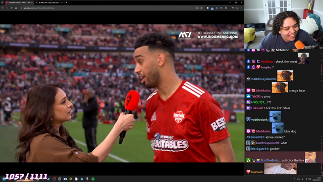Click the MrsMalvic username near blue dog
The width and height of the screenshot is (323, 182).
(263, 131)
